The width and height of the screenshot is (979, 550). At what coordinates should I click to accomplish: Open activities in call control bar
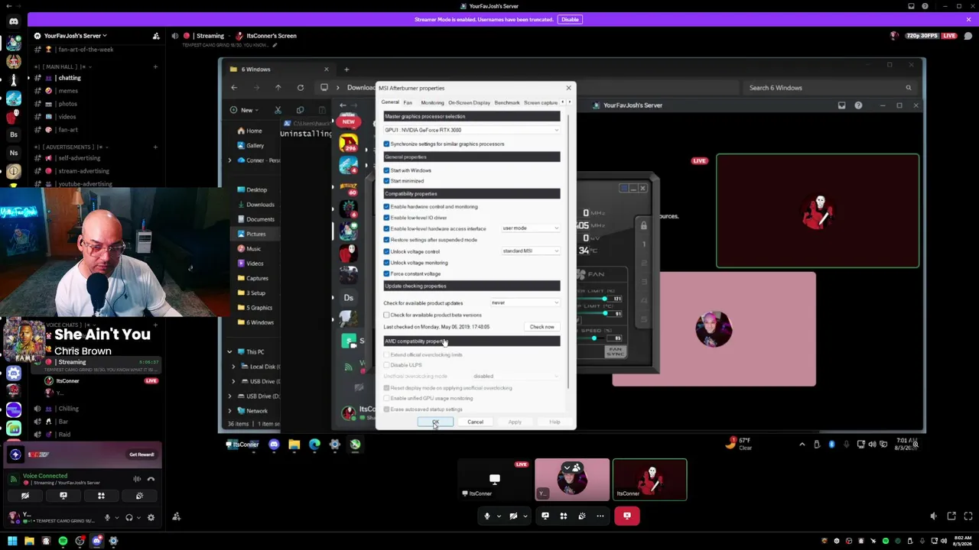point(564,516)
